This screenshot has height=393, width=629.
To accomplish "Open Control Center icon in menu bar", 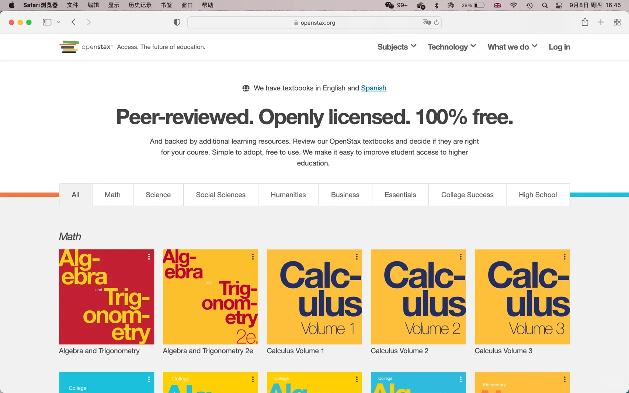I will pos(559,5).
